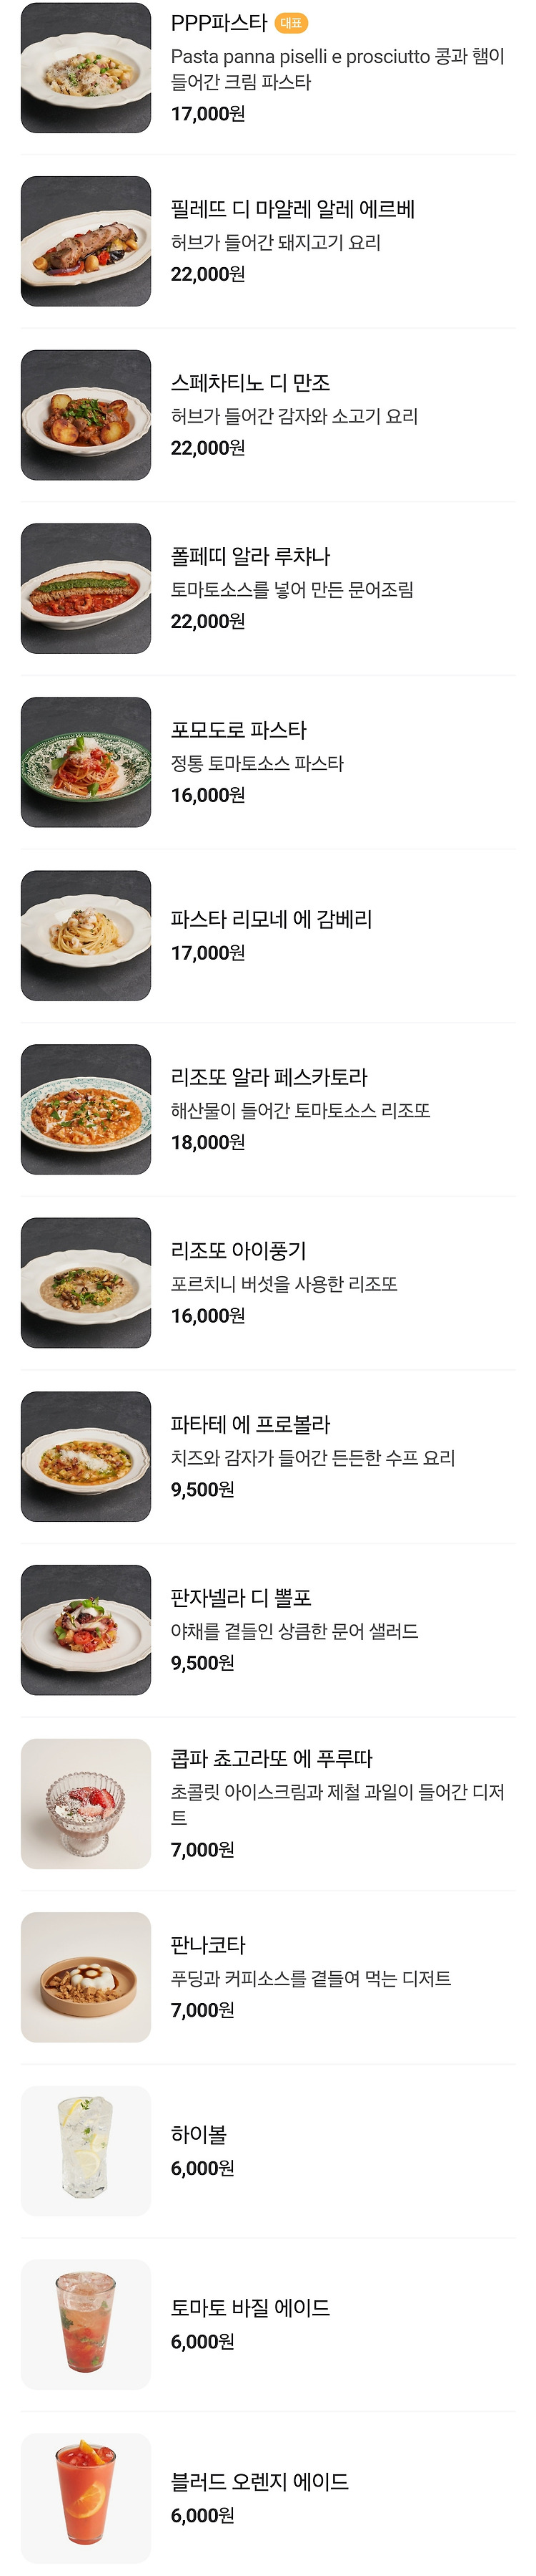Open the 리조또 알라 페스카토라 image
Viewport: 536px width, 2576px height.
[86, 1109]
